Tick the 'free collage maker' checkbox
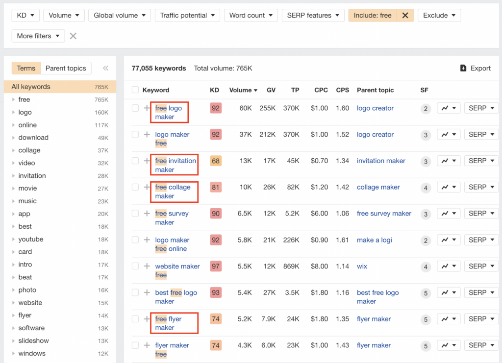 (135, 187)
